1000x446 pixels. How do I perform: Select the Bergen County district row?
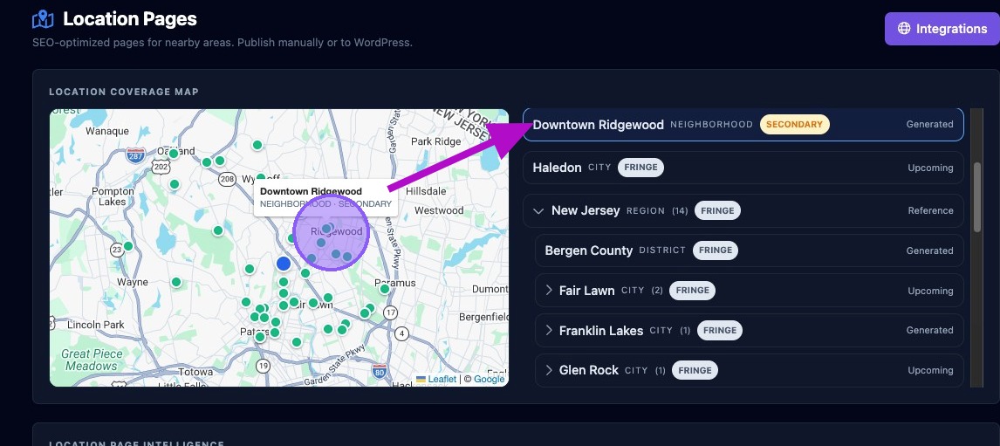click(x=750, y=250)
